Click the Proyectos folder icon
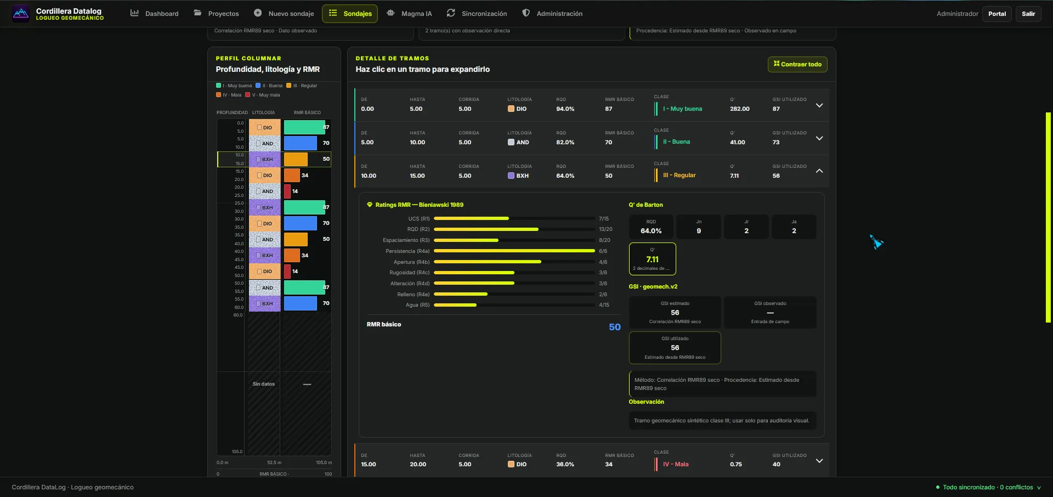 click(x=197, y=13)
